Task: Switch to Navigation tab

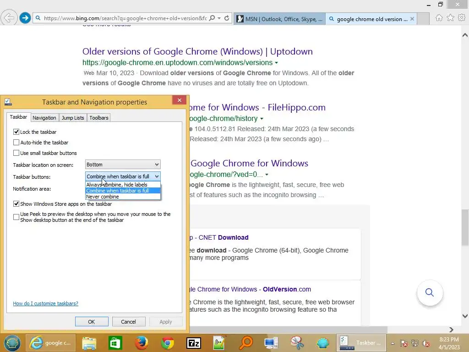Action: pyautogui.click(x=44, y=118)
